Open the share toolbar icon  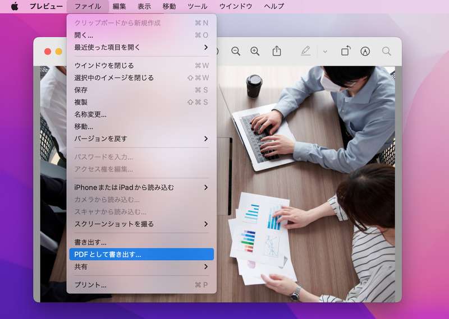pyautogui.click(x=277, y=51)
